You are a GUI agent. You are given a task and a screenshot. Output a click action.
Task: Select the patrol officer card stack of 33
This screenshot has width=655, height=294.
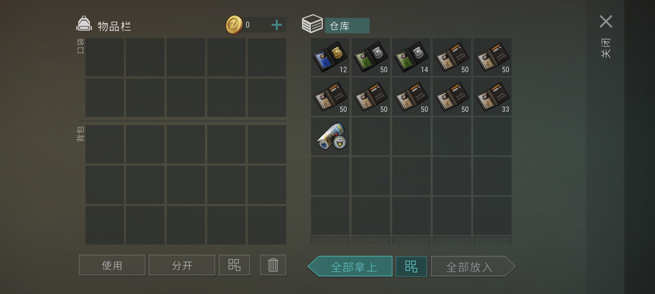click(492, 97)
